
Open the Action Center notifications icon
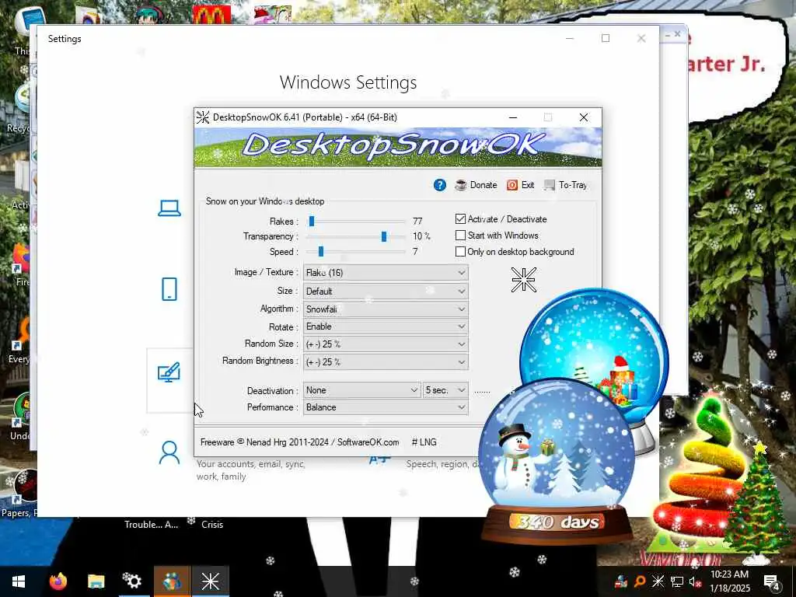[771, 581]
